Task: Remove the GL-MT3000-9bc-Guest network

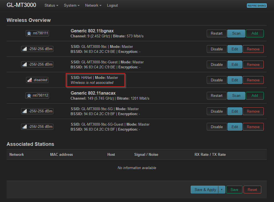Action: coord(253,64)
